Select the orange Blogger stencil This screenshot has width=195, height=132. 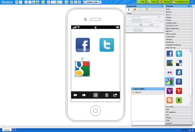click(170, 100)
